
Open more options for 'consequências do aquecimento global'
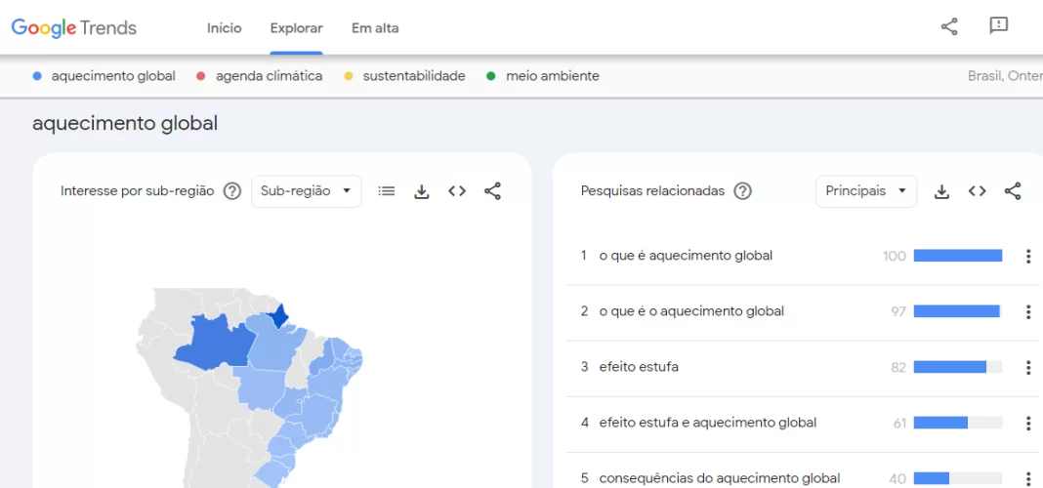pyautogui.click(x=1028, y=478)
